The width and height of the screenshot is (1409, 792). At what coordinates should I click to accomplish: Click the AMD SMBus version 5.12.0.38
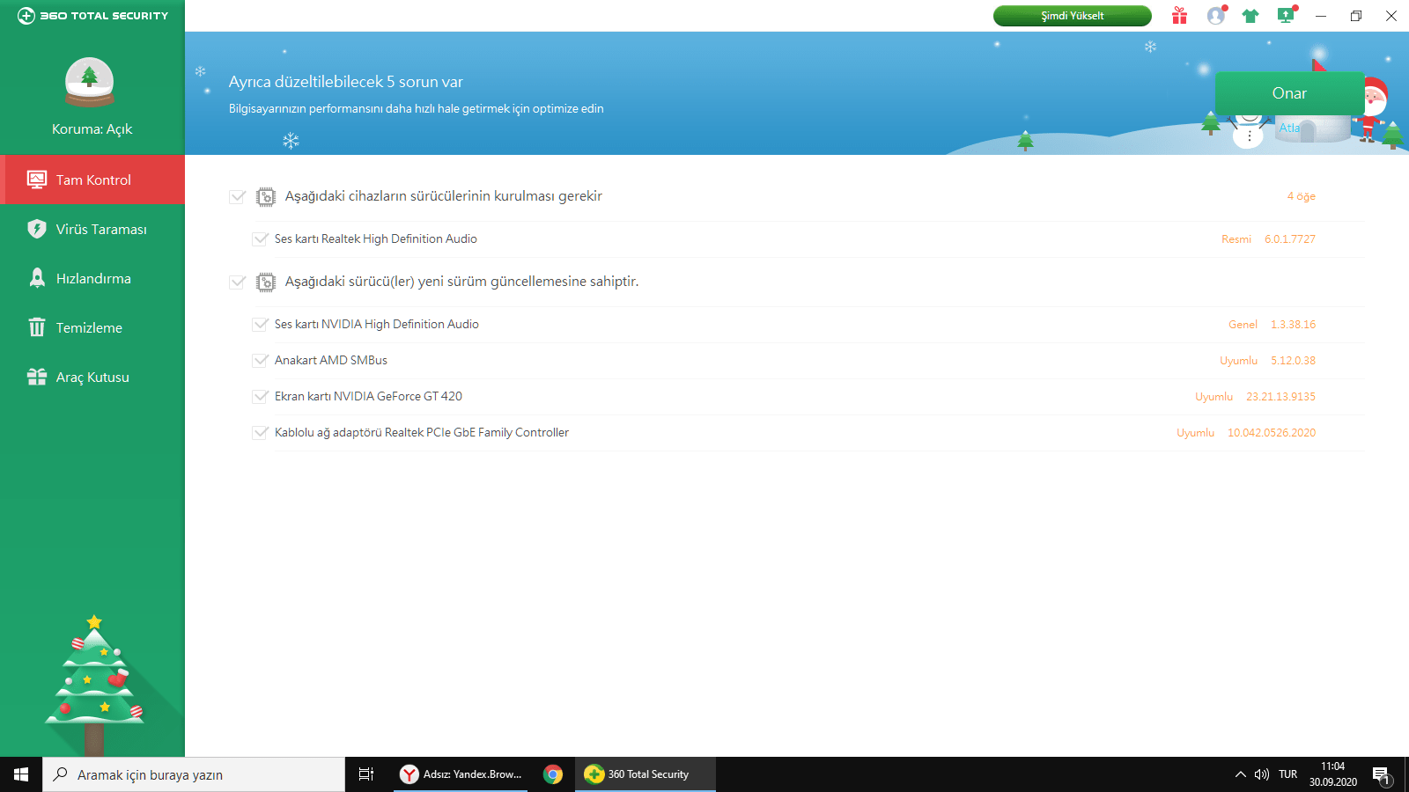tap(1293, 361)
